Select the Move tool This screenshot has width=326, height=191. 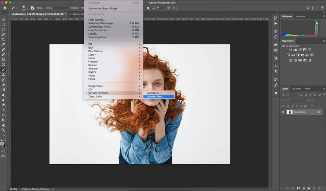pos(3,19)
